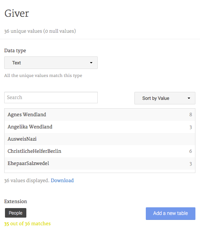
Task: Click the count 3 beside EhepaarSalzwedel
Action: pyautogui.click(x=190, y=164)
